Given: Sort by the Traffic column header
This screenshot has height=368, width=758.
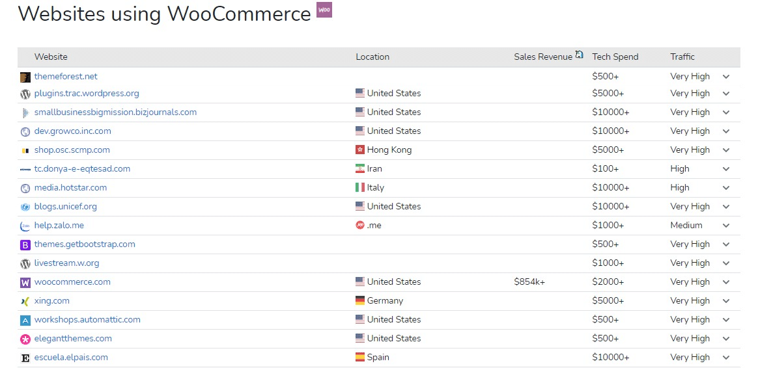Looking at the screenshot, I should pos(682,57).
